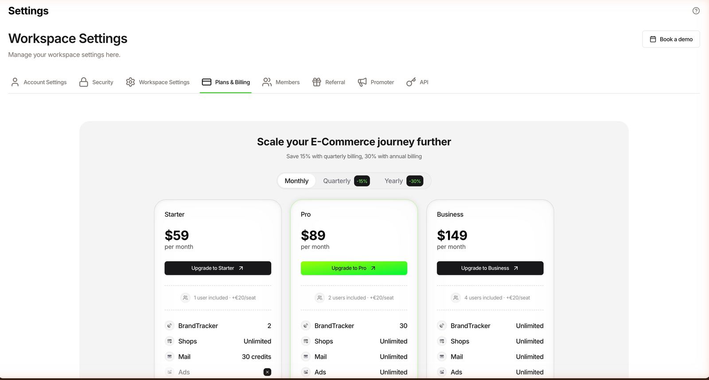Click the Ads unavailable X icon in Starter plan
This screenshot has height=380, width=709.
tap(267, 372)
